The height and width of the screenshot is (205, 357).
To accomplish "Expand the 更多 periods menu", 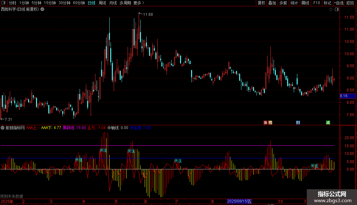I will (139, 3).
